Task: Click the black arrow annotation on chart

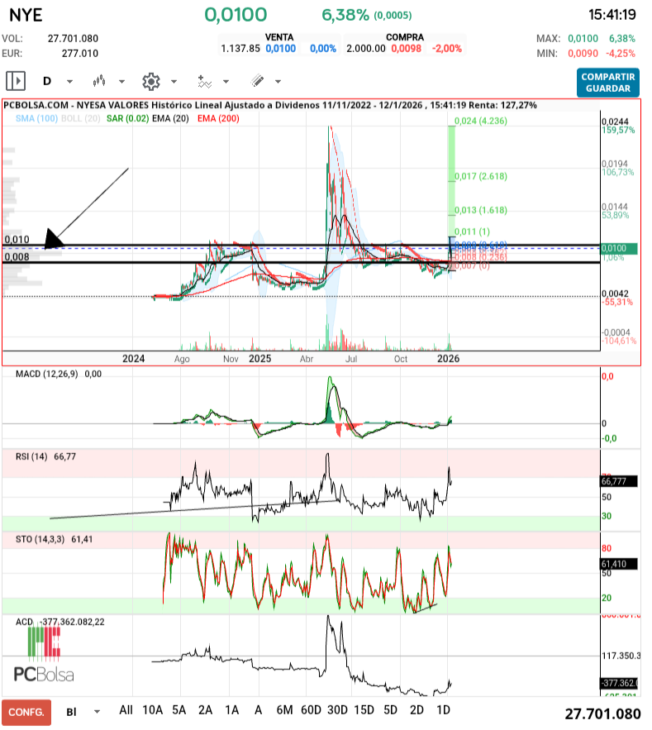Action: click(x=54, y=240)
